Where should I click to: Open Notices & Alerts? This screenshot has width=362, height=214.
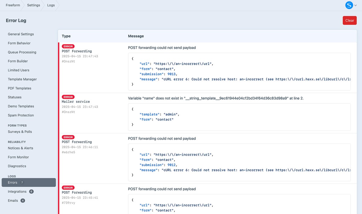(21, 148)
